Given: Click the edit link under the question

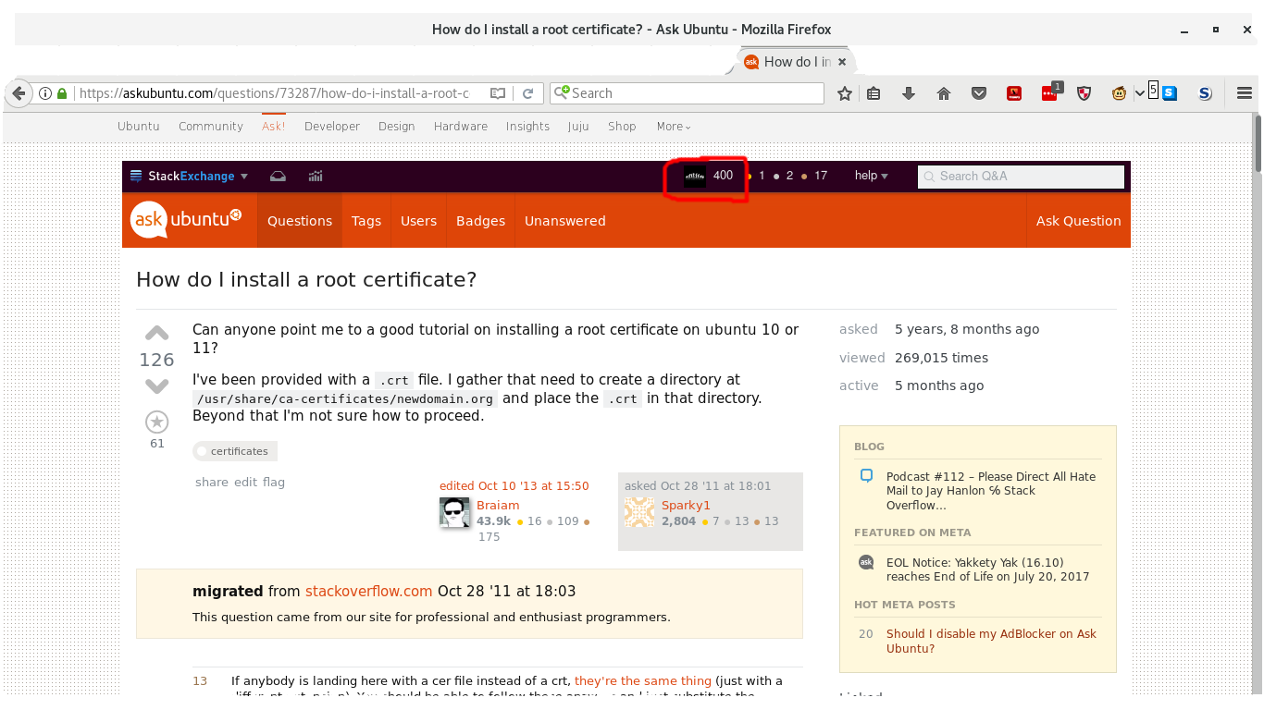Looking at the screenshot, I should click(245, 482).
